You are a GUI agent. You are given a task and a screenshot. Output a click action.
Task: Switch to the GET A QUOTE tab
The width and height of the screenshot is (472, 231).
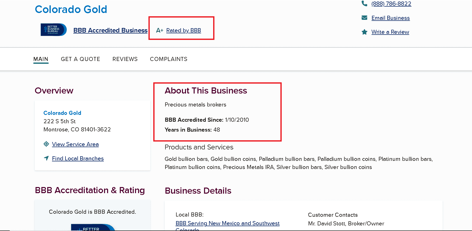[x=80, y=59]
